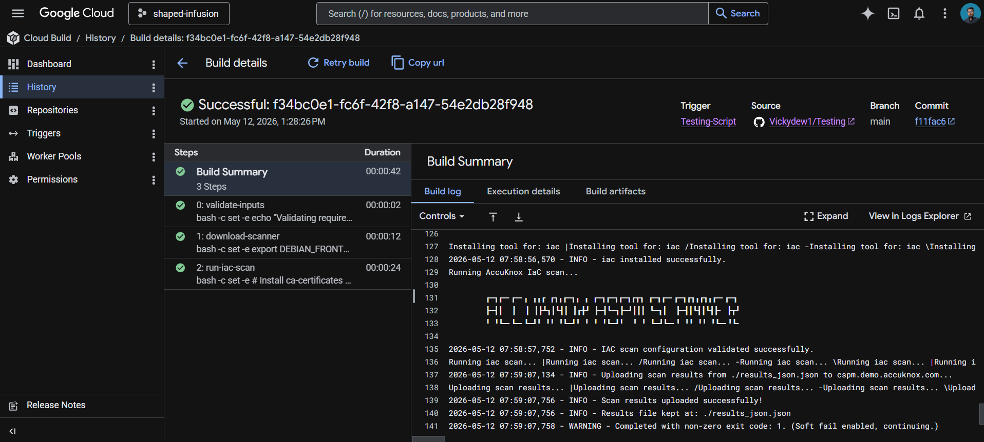Open the Controls dropdown
This screenshot has height=442, width=984.
(442, 216)
